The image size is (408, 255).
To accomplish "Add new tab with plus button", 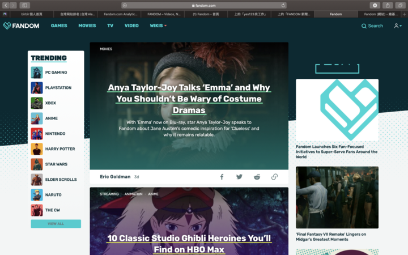I will coord(405,14).
